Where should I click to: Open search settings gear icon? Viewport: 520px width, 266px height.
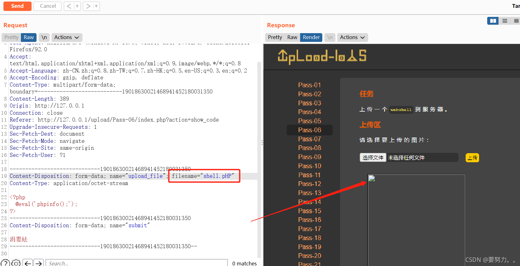(16, 263)
